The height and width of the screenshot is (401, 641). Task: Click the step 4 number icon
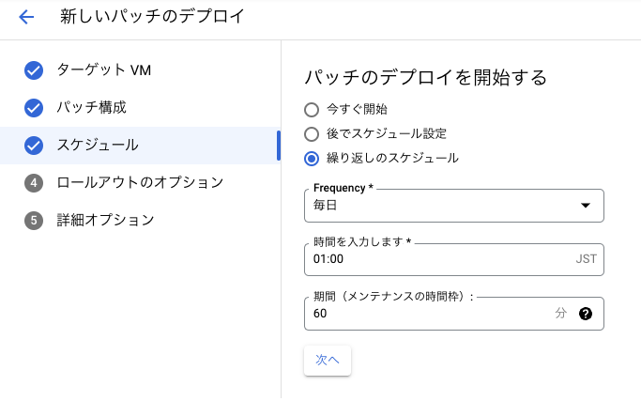point(34,183)
